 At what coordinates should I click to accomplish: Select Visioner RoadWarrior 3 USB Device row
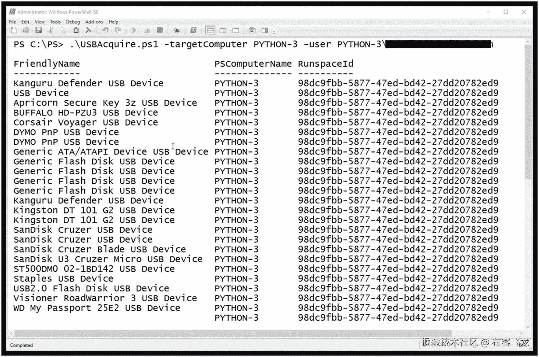pyautogui.click(x=256, y=298)
